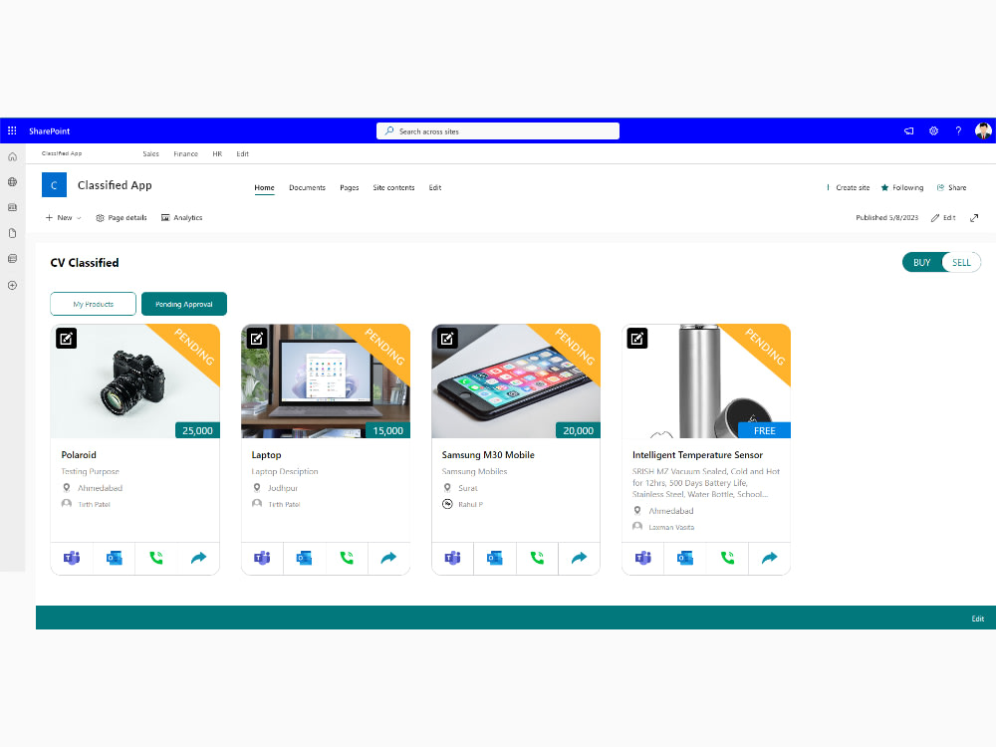This screenshot has width=996, height=747.
Task: Click the Create site link
Action: (852, 187)
